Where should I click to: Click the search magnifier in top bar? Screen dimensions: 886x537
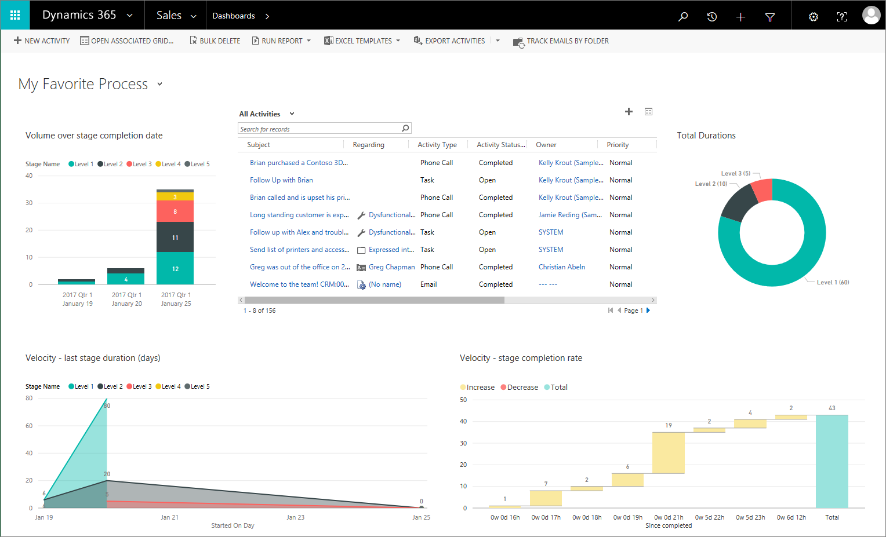[683, 16]
